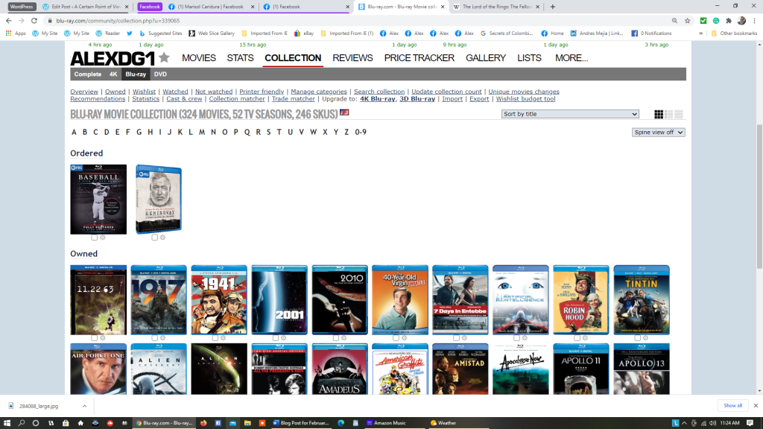The height and width of the screenshot is (429, 763).
Task: Open the 2001 Blu-ray cover thumbnail
Action: pyautogui.click(x=279, y=299)
